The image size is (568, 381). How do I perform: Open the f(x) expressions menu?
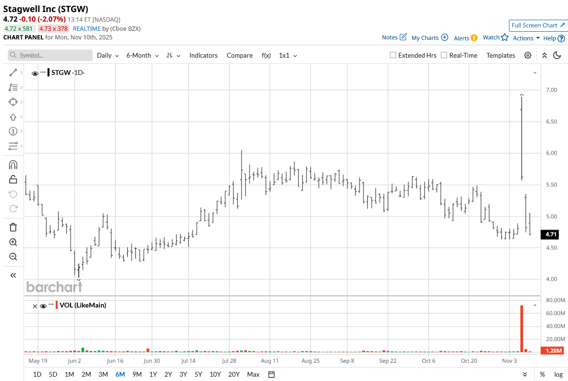[x=266, y=55]
